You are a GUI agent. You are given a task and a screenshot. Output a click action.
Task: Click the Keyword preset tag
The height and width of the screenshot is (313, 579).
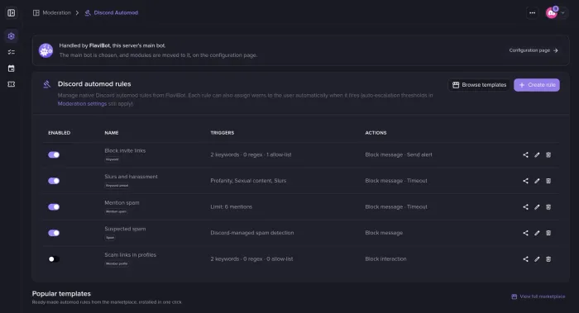pos(117,186)
